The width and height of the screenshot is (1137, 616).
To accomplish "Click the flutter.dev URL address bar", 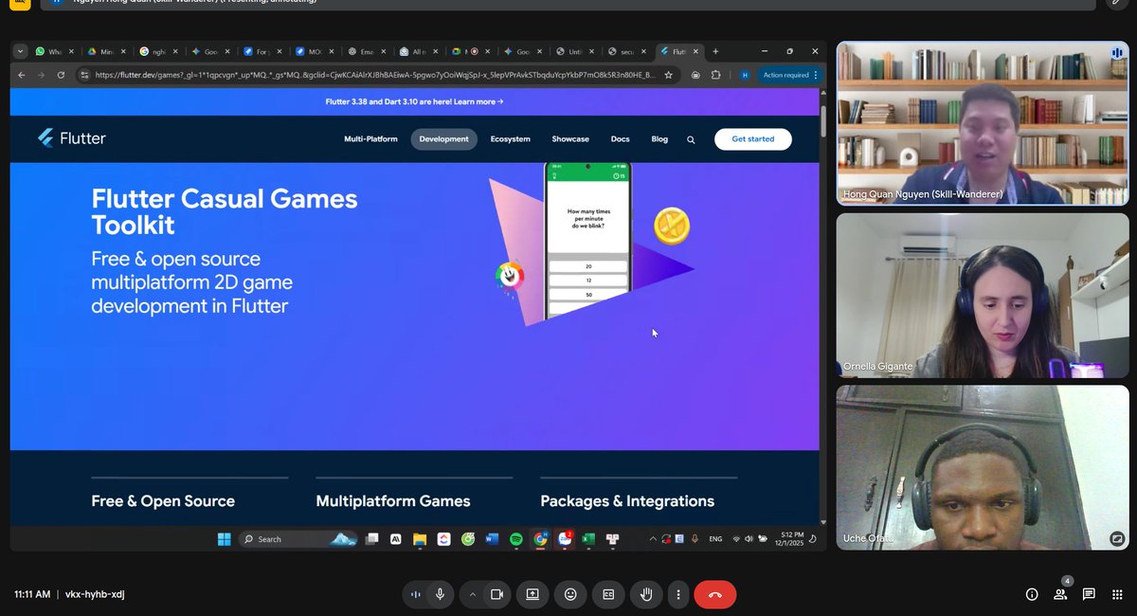I will click(374, 75).
